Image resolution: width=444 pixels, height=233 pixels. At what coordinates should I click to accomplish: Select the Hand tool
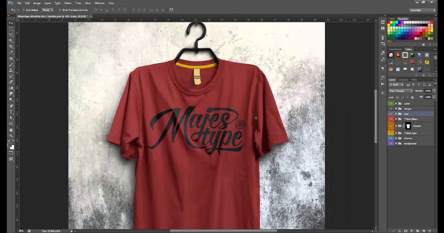click(11, 130)
